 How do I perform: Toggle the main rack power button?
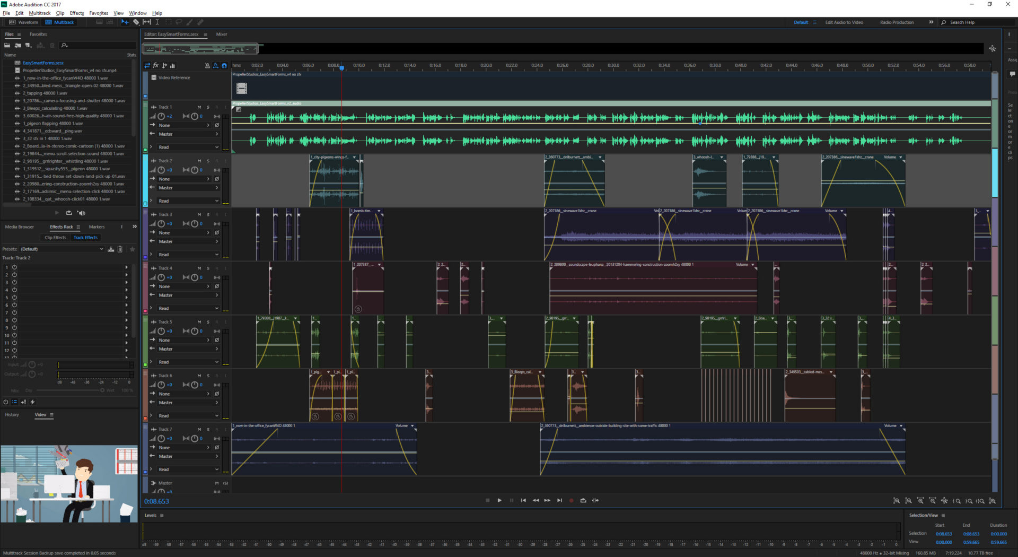click(6, 402)
